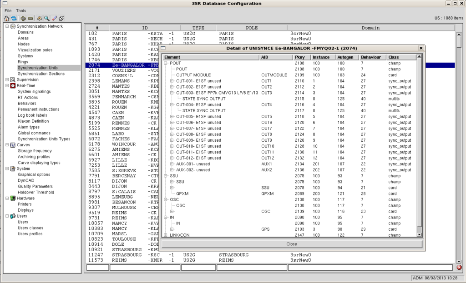Click the ID filter input field
The image size is (466, 283).
(x=145, y=268)
